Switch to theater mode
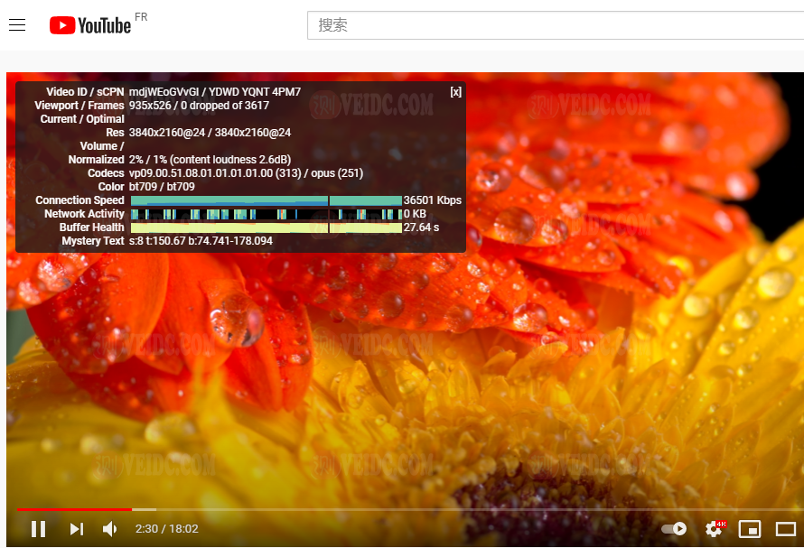The width and height of the screenshot is (804, 548). (786, 528)
